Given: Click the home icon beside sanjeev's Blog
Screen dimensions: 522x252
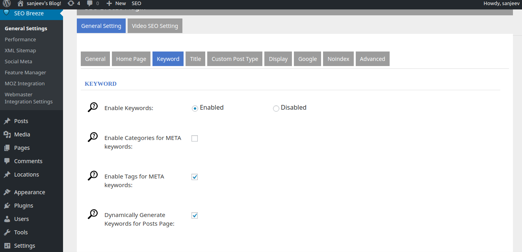Looking at the screenshot, I should pyautogui.click(x=20, y=4).
